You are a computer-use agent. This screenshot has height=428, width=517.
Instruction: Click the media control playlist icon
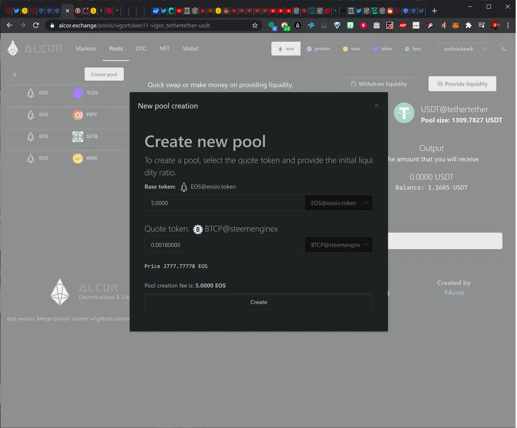pos(481,25)
